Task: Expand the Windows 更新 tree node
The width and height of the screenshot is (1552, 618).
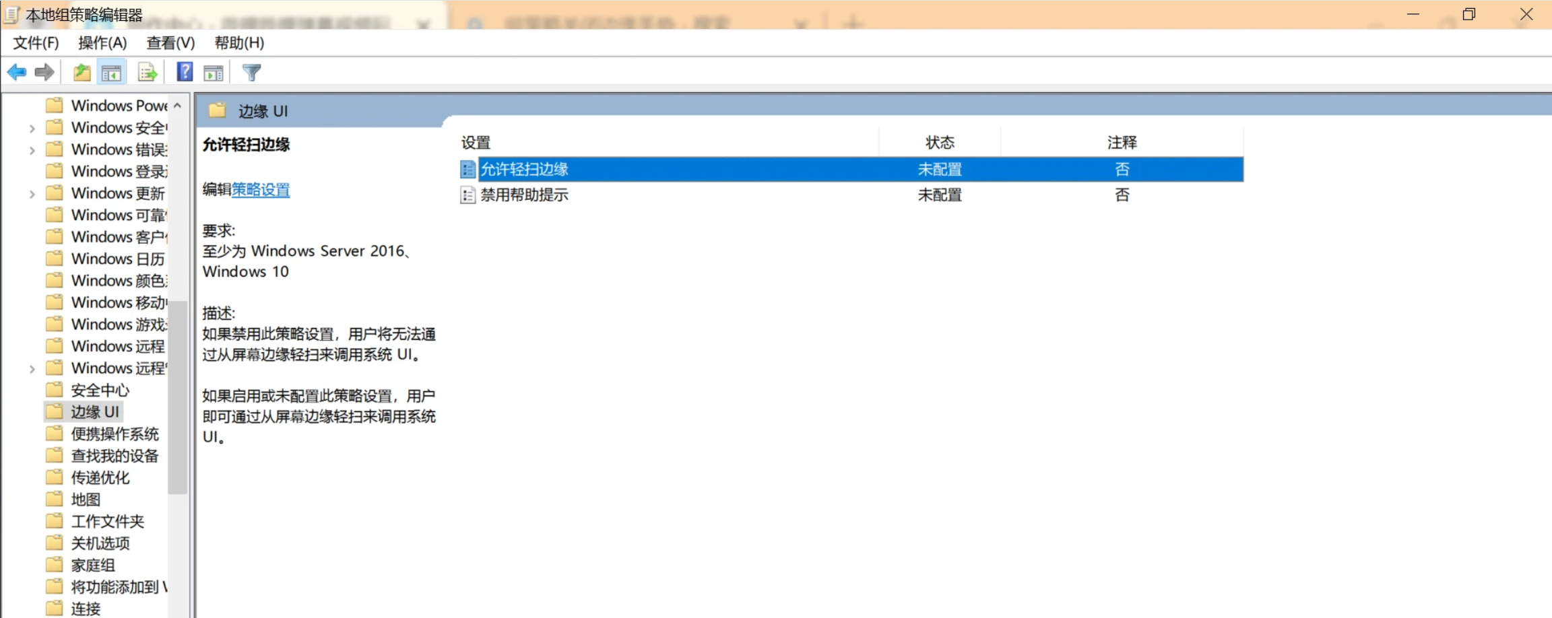Action: click(x=32, y=194)
